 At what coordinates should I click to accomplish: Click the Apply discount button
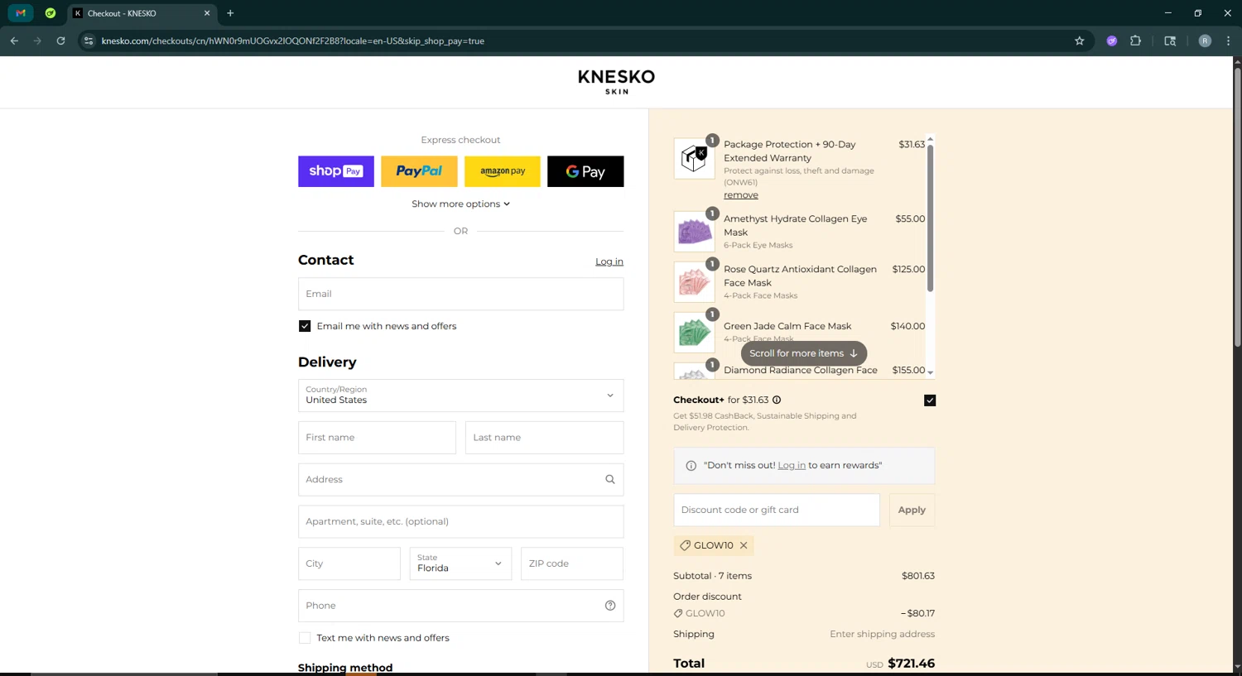point(912,510)
